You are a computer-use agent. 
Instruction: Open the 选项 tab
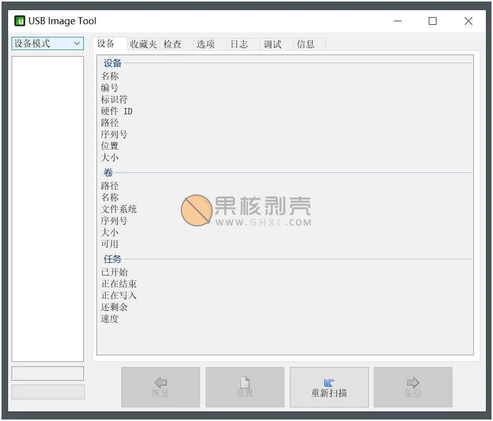(210, 44)
